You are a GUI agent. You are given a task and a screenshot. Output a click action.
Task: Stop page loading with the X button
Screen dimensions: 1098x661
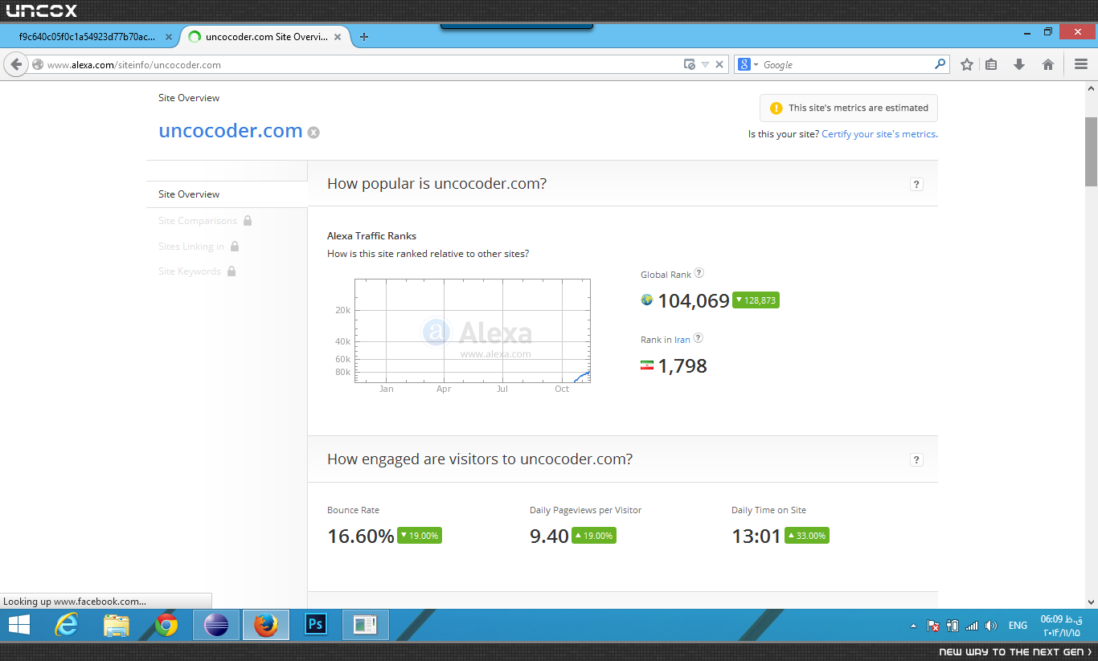719,65
